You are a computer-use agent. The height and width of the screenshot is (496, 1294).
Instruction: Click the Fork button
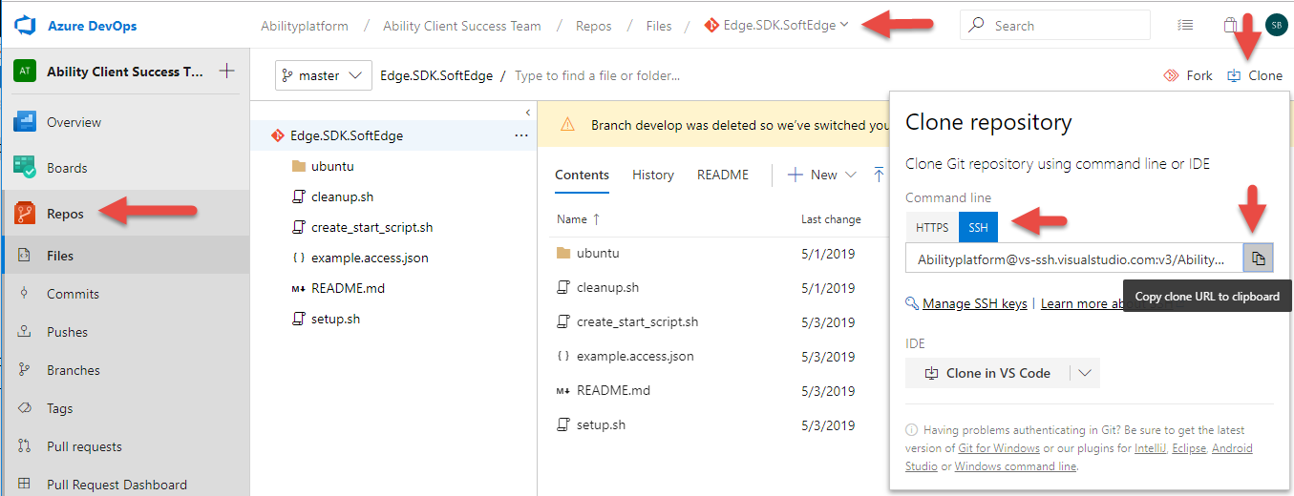[x=1188, y=75]
